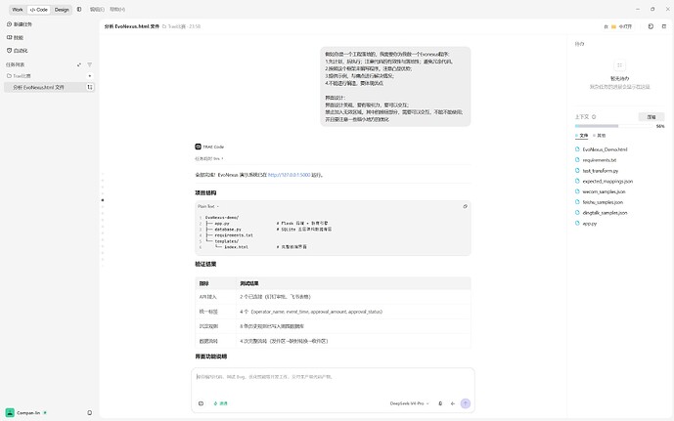
Task: Open the second menu in the top bar
Action: coord(117,9)
